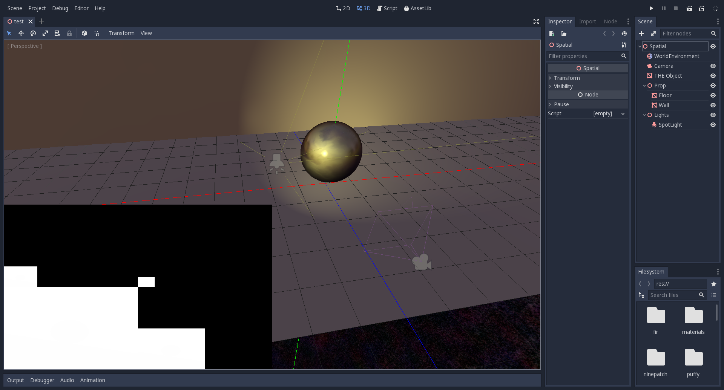Select the Rotate Mode tool
Viewport: 724px width, 390px height.
click(x=33, y=33)
